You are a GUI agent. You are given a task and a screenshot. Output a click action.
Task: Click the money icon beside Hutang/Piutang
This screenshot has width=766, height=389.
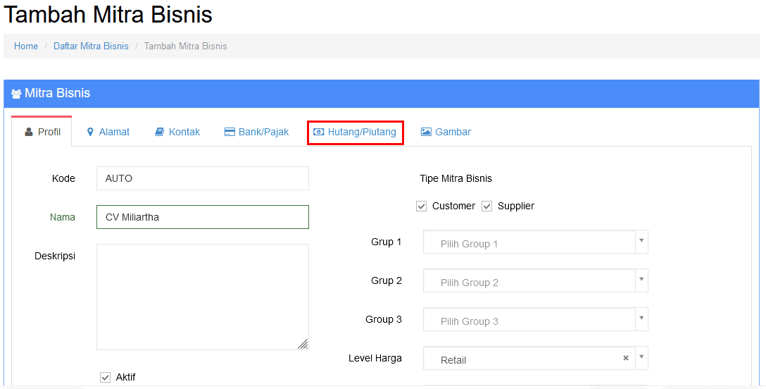tap(319, 132)
